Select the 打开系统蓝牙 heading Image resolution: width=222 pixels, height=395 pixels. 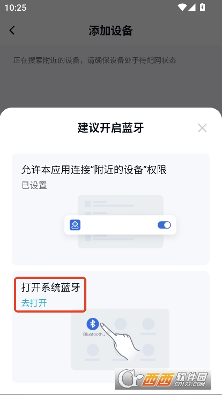(x=51, y=287)
